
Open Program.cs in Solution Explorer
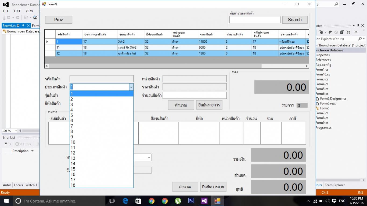point(323,127)
